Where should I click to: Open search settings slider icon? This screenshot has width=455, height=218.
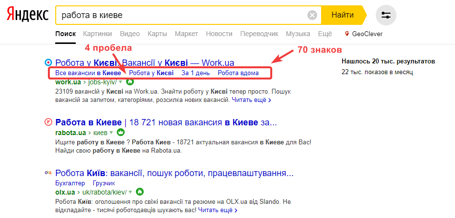coord(386,15)
